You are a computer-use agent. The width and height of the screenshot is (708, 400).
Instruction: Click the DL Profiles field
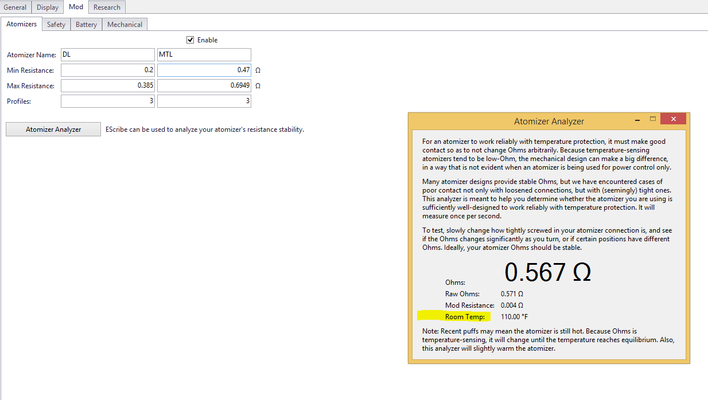(x=108, y=101)
